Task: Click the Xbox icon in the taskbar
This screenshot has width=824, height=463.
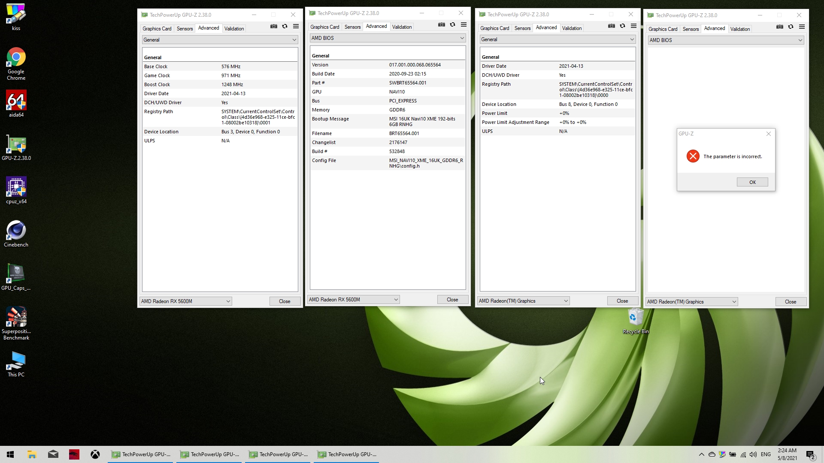Action: (95, 454)
